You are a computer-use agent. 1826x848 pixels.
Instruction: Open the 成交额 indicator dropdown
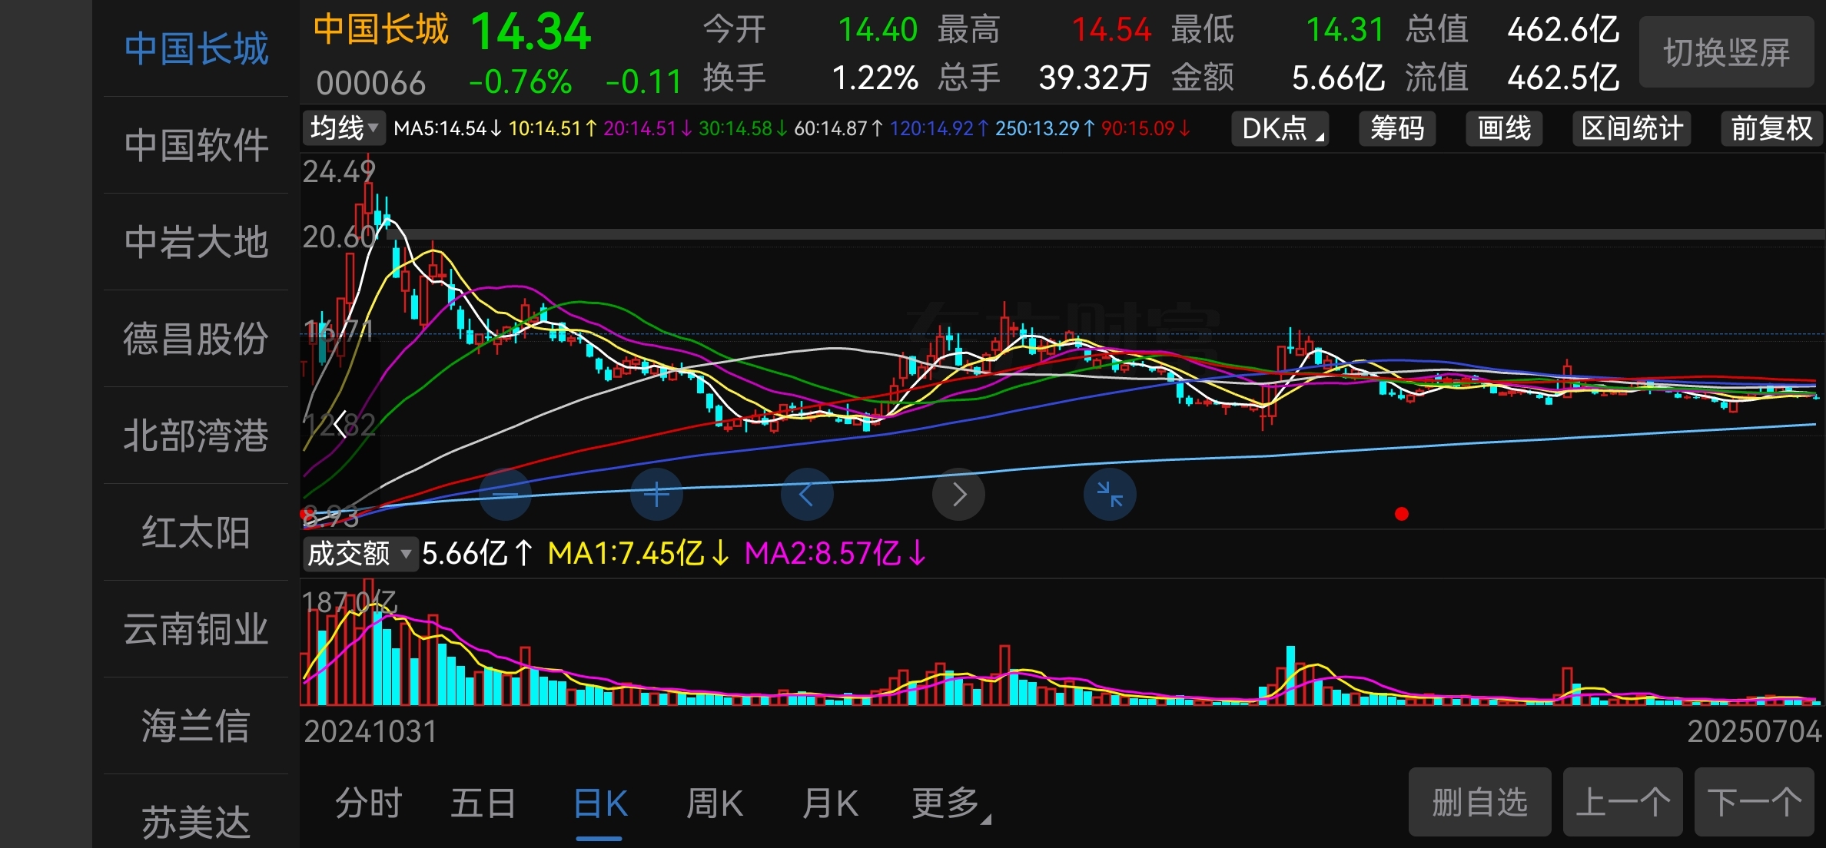tap(360, 553)
